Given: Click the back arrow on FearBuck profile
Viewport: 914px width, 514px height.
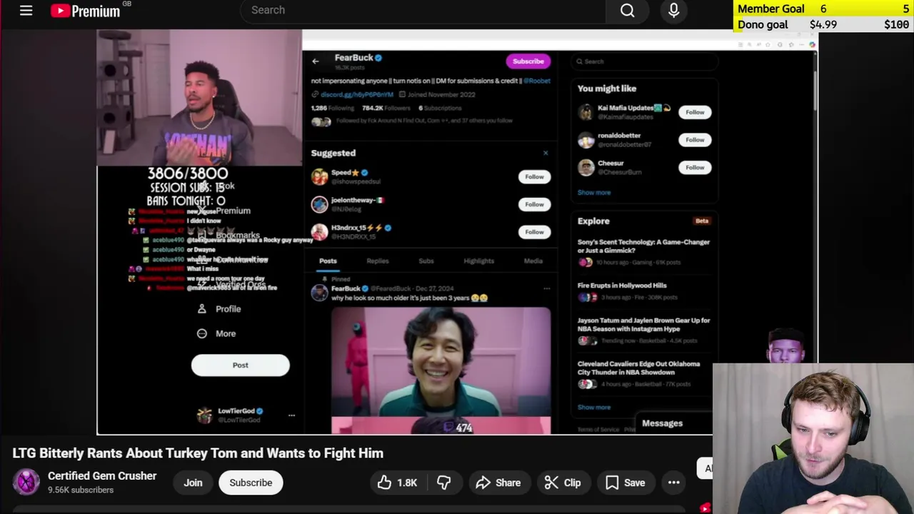Looking at the screenshot, I should point(315,61).
